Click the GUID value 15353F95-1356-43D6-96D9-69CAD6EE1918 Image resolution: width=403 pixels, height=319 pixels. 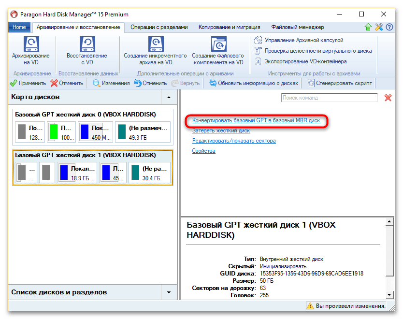(312, 274)
